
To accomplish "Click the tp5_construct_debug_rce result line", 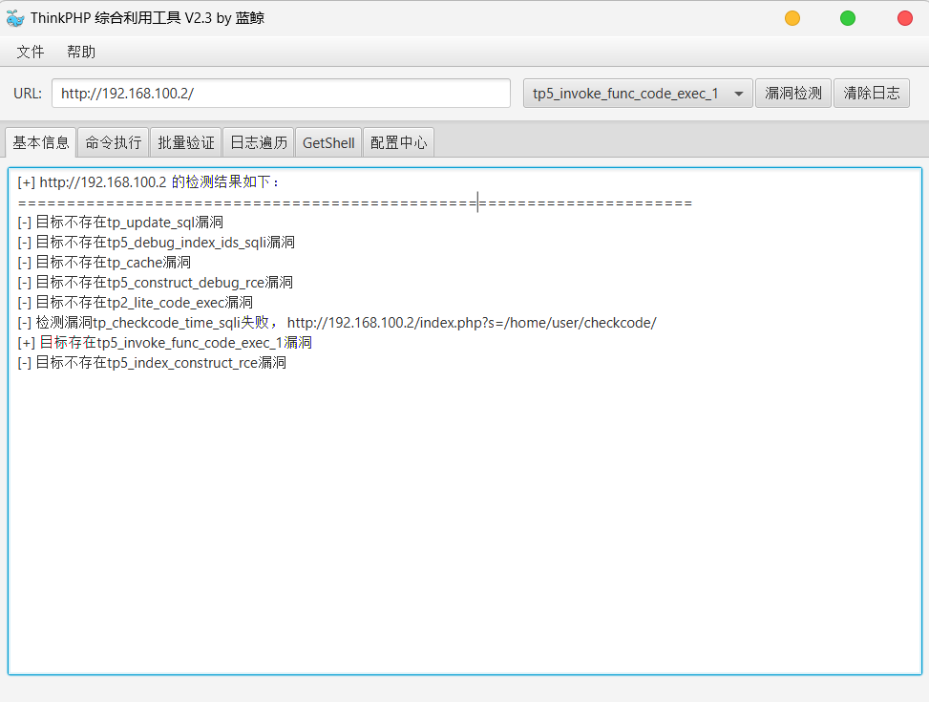I will point(156,283).
